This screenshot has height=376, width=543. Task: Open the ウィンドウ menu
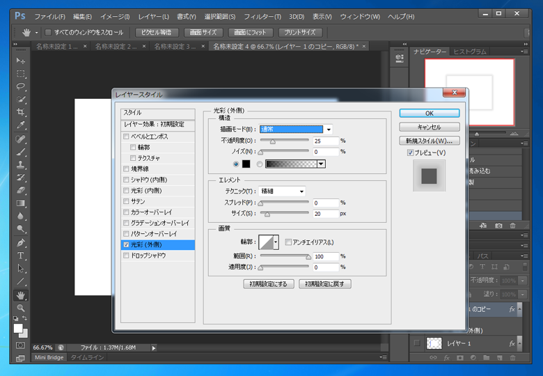pyautogui.click(x=360, y=17)
